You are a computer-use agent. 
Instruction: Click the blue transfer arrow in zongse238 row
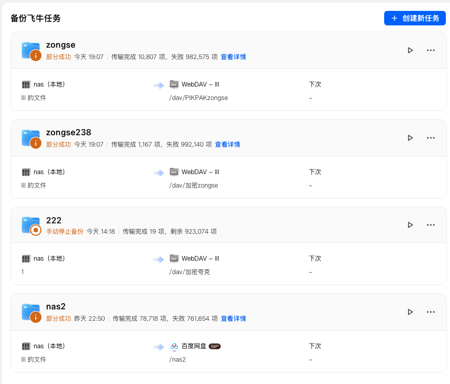158,172
